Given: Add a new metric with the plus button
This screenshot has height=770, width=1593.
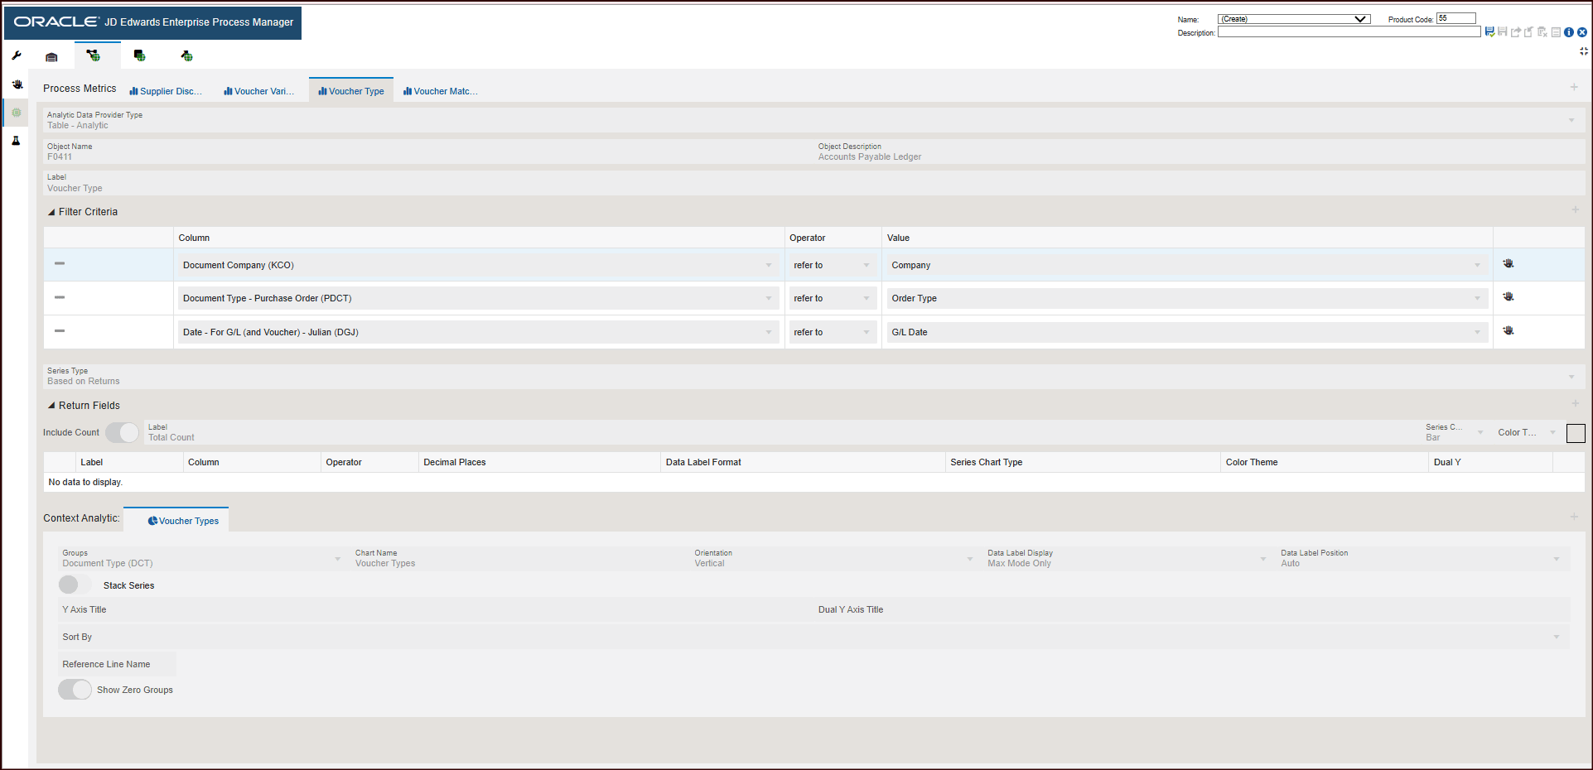Looking at the screenshot, I should (1575, 85).
